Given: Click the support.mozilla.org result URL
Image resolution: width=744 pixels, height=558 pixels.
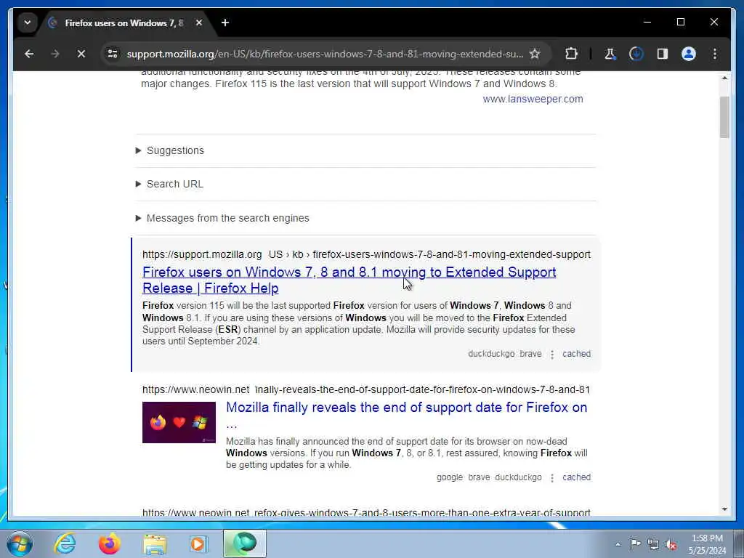Looking at the screenshot, I should (366, 254).
